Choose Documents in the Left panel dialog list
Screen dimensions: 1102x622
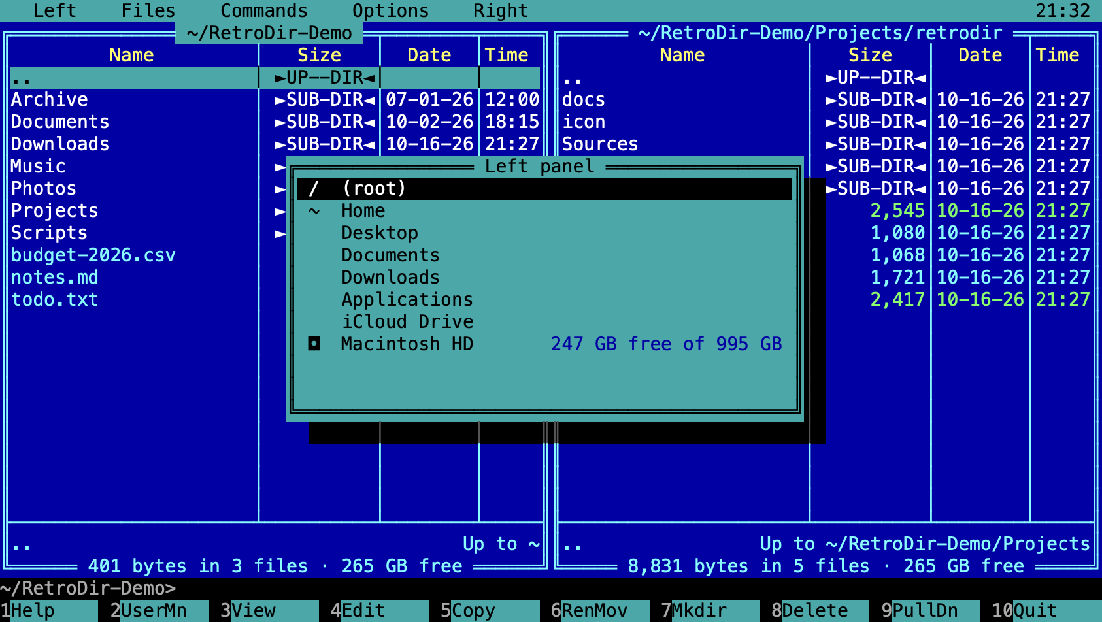point(544,255)
